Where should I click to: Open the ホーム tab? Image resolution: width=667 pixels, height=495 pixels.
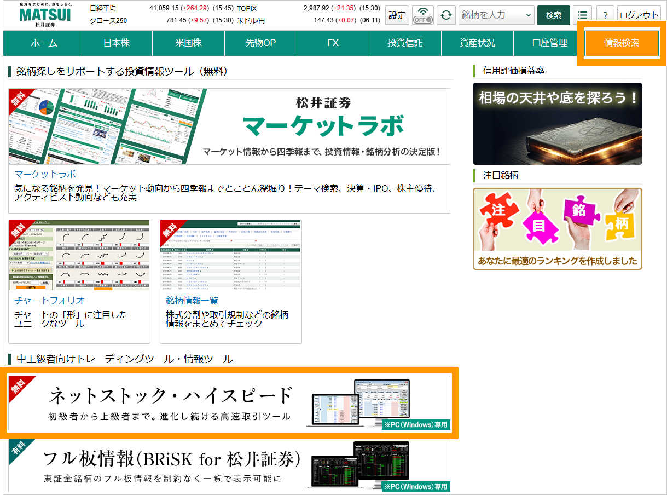coord(44,43)
